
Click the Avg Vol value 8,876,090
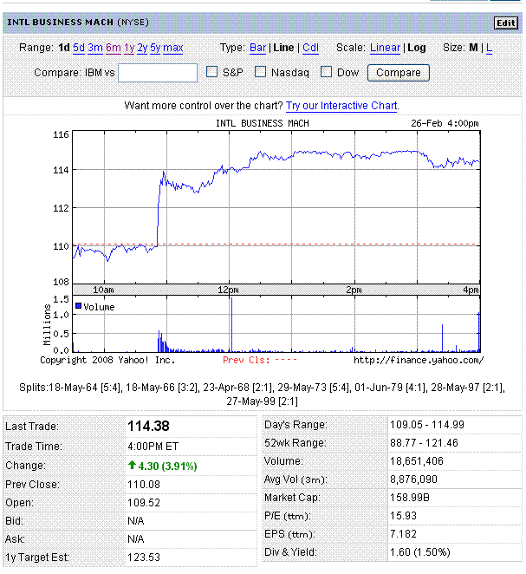tap(413, 479)
